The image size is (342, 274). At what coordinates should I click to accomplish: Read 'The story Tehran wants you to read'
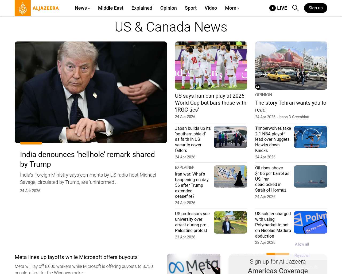(x=291, y=106)
